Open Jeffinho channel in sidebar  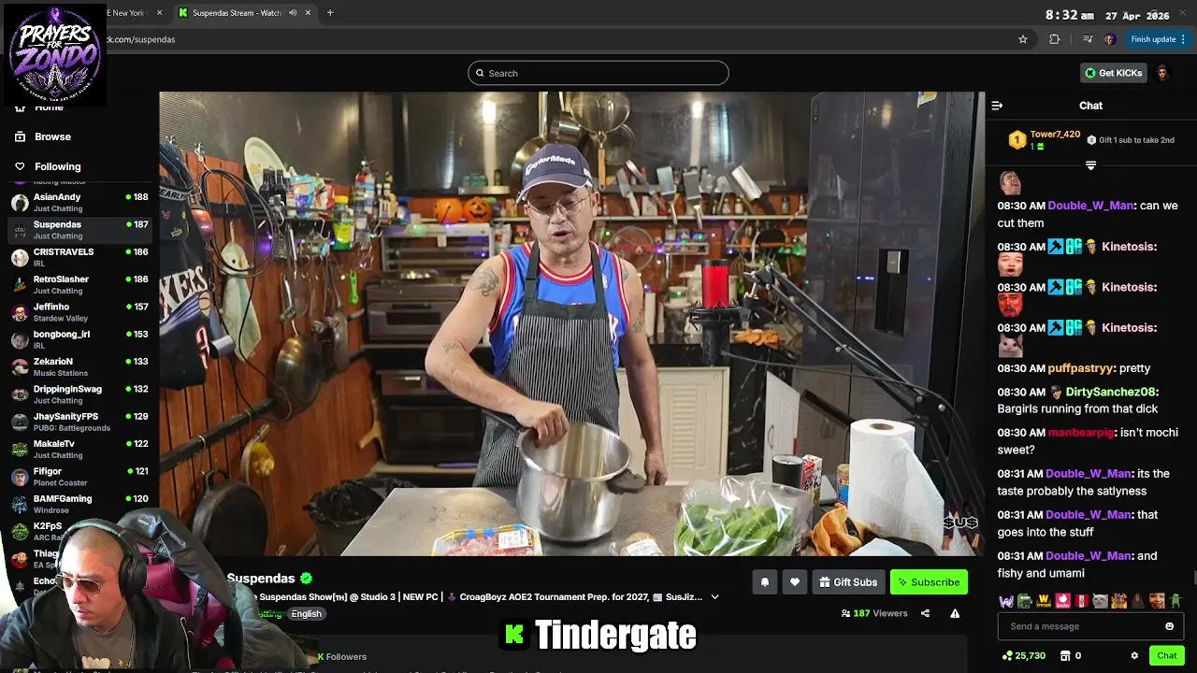79,311
